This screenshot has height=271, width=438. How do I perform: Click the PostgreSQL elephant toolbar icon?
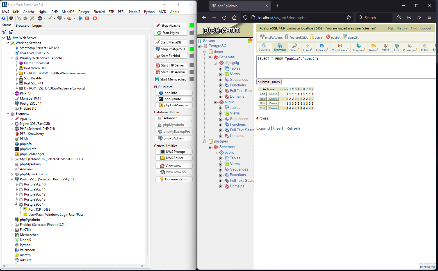[60, 18]
